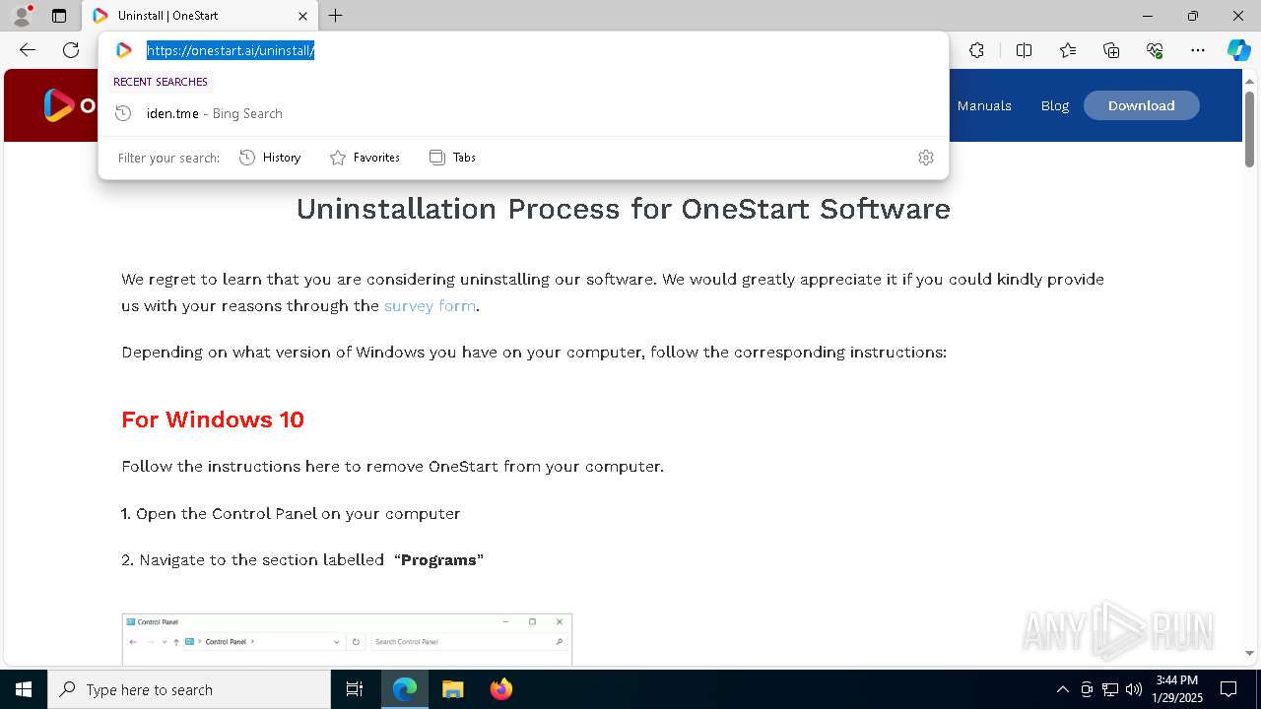
Task: Go back using the back arrow
Action: click(28, 50)
